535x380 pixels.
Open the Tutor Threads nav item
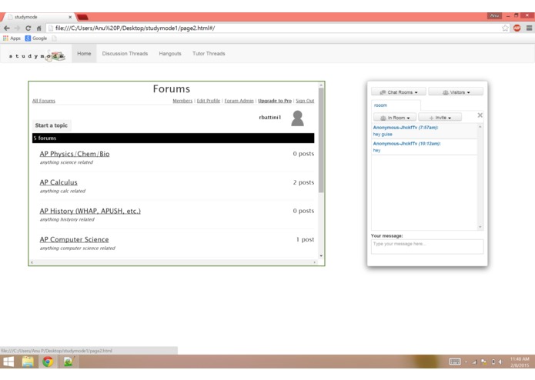209,54
